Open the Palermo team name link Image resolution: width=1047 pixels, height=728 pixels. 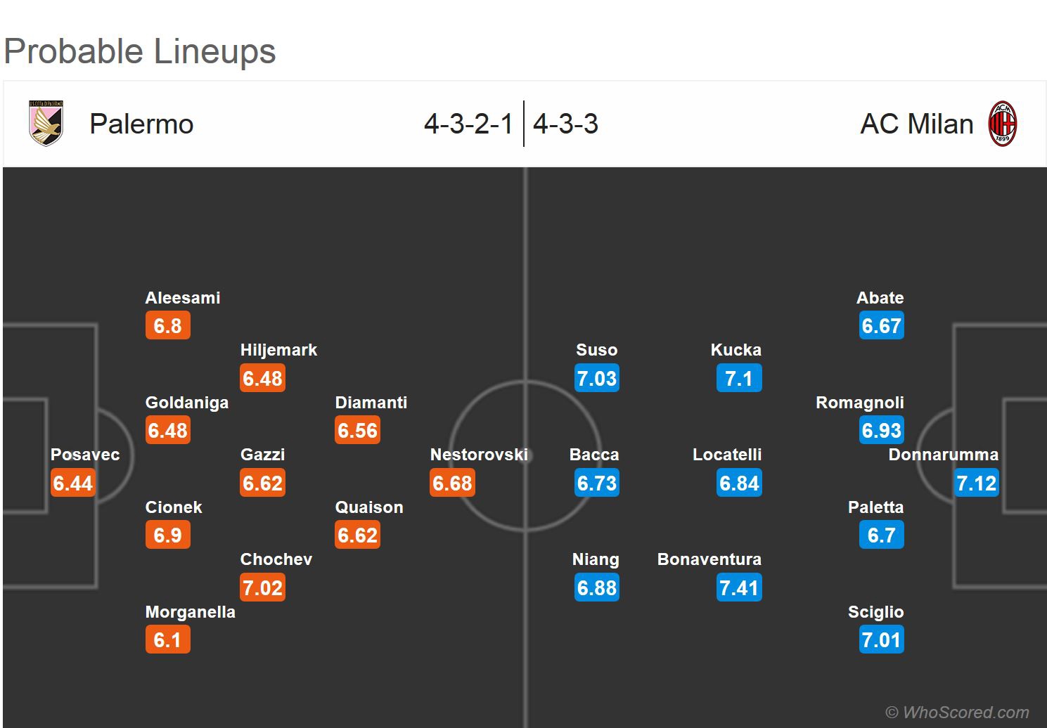click(141, 124)
